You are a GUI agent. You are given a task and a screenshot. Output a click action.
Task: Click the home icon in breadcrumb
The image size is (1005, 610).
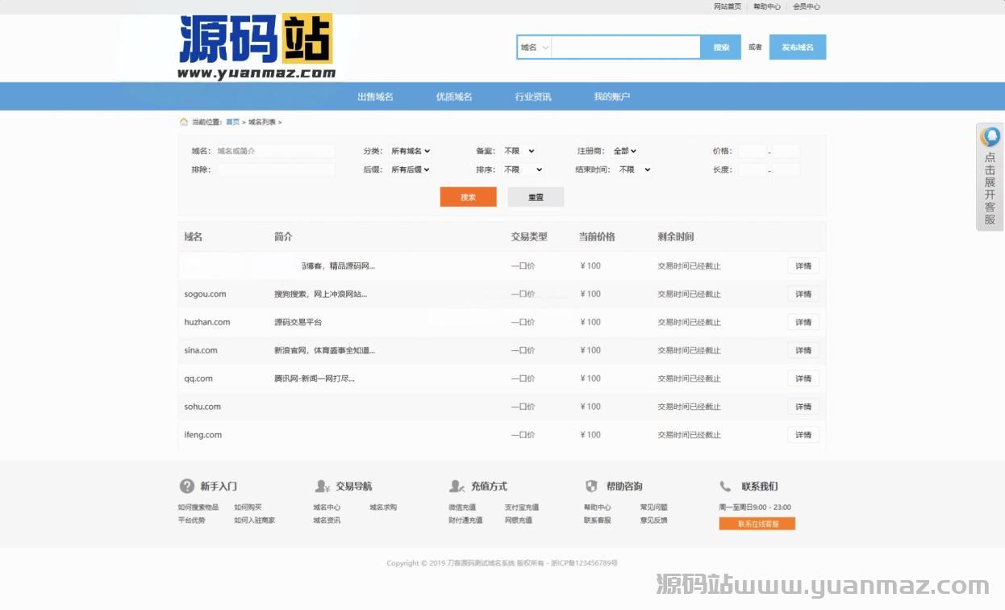[183, 122]
